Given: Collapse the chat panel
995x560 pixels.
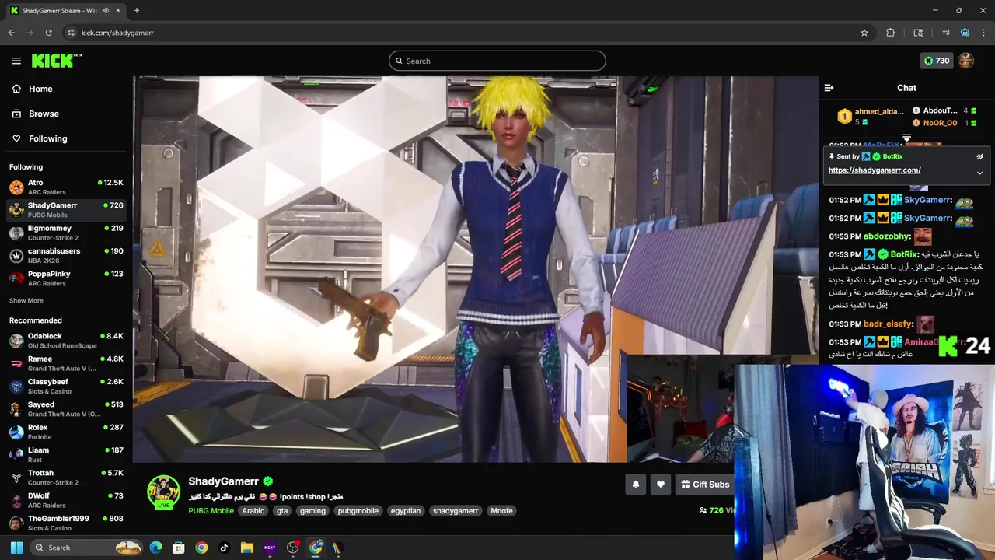Looking at the screenshot, I should pyautogui.click(x=829, y=88).
